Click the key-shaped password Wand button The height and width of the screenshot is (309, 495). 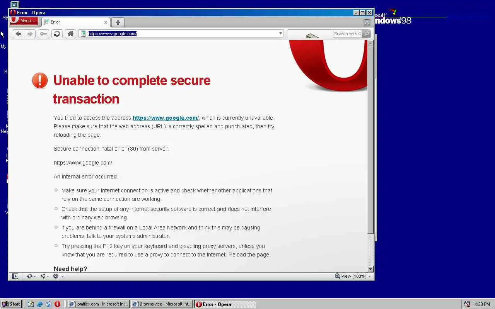(43, 34)
